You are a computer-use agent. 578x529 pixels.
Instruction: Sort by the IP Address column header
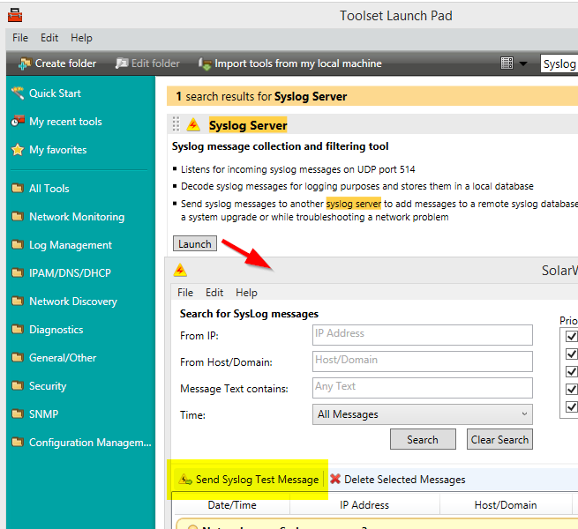[x=364, y=504]
